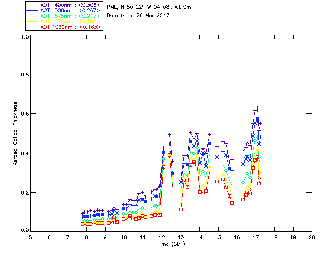Screen dimensions: 321x257
Task: Click the isolated purple plus marker near 15h
Action: (217, 147)
